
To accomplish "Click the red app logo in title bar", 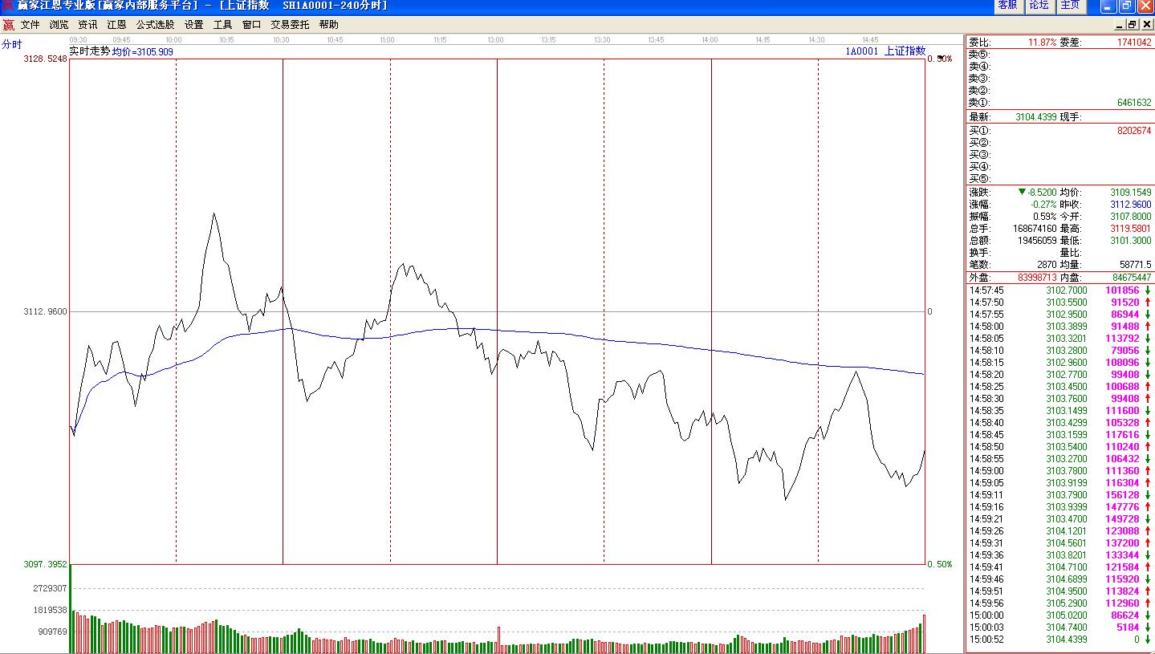I will tap(8, 6).
